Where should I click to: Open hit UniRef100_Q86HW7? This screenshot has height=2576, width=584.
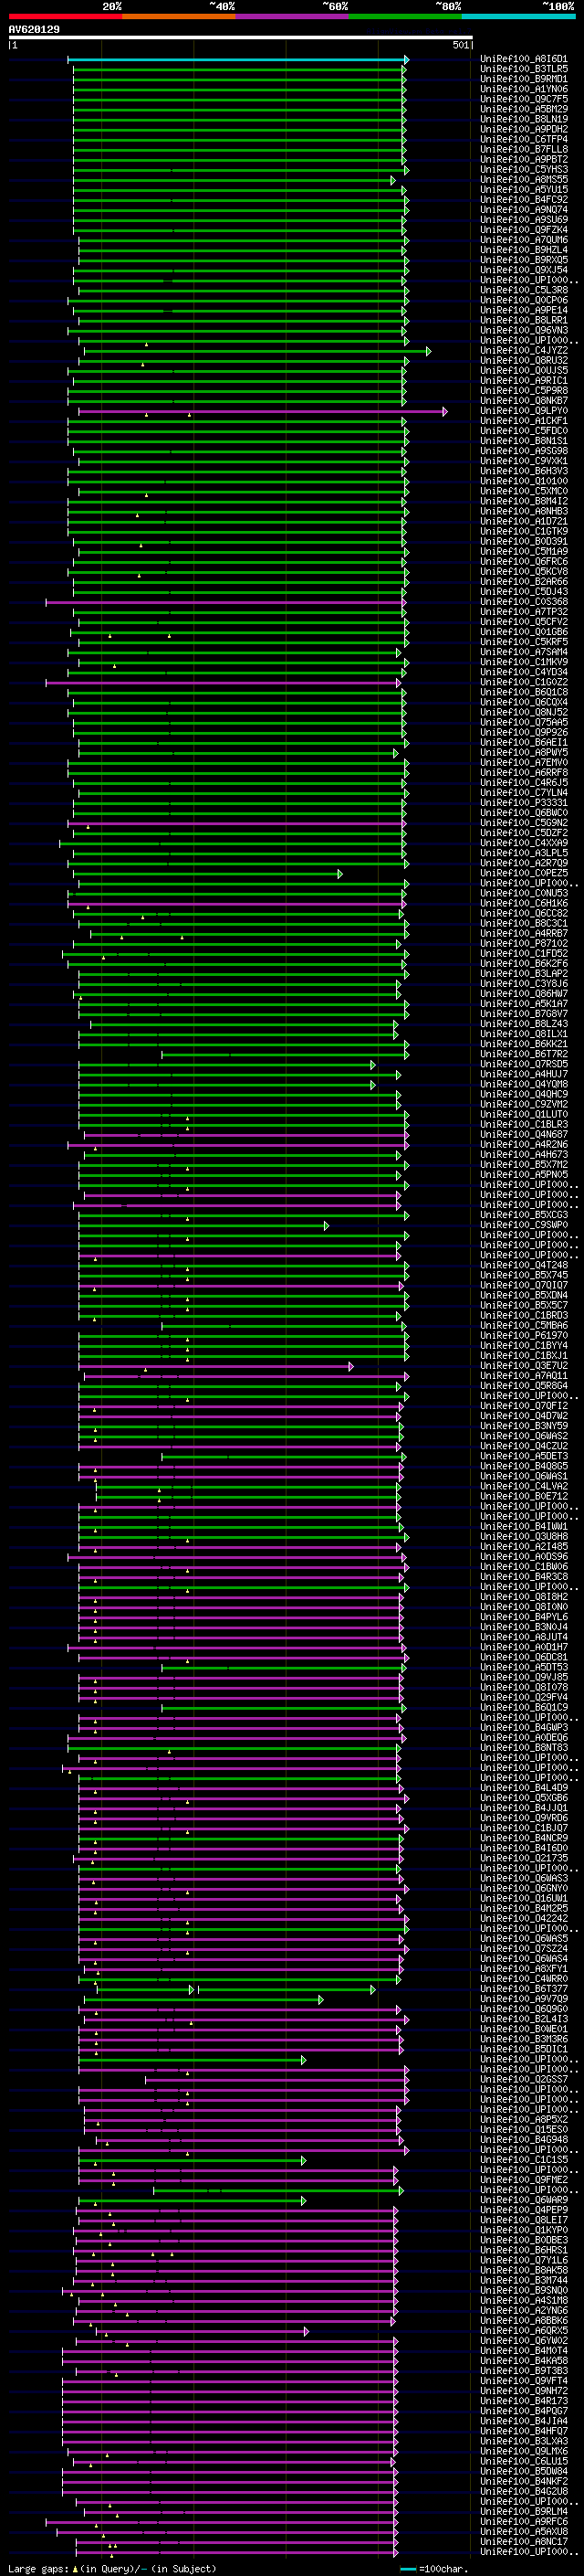(523, 994)
